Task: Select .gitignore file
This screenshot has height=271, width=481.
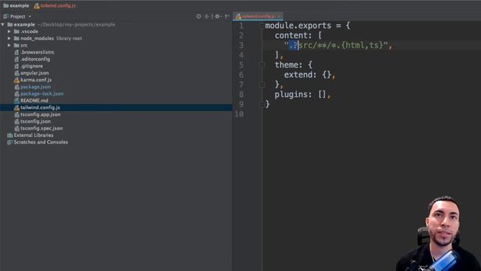Action: [x=32, y=66]
